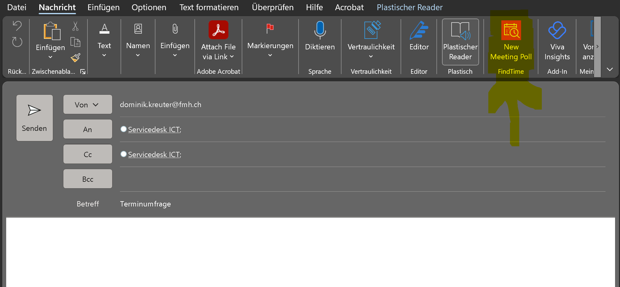Select the Format Painter brush icon
This screenshot has width=620, height=287.
tap(75, 57)
